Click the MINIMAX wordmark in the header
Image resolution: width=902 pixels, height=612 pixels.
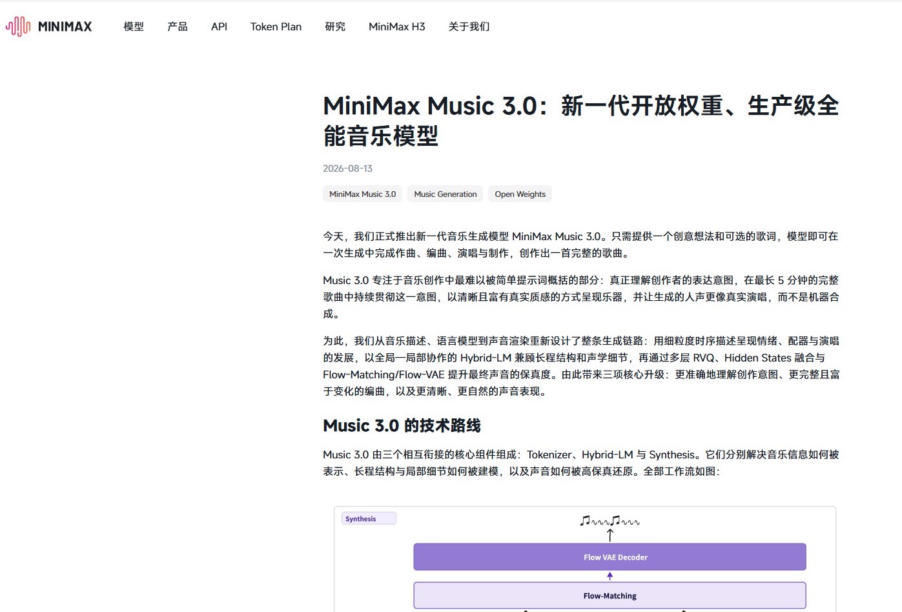point(65,26)
